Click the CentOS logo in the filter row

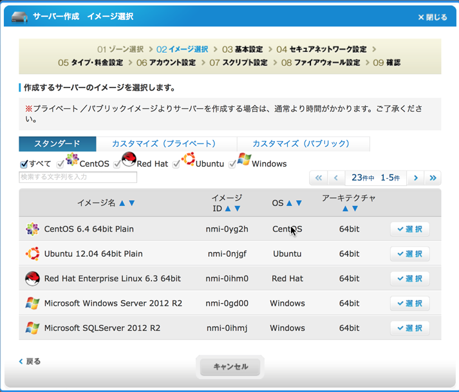pyautogui.click(x=72, y=159)
